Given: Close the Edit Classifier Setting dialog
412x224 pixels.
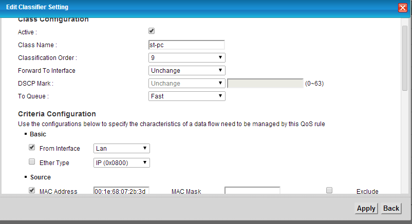Looking at the screenshot, I should tap(403, 8).
